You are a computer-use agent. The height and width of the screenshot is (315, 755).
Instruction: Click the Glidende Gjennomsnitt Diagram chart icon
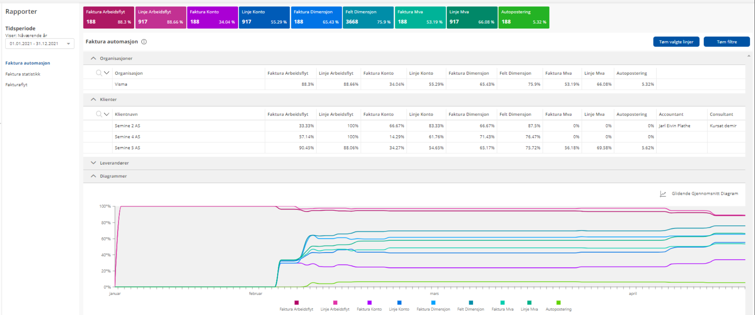click(663, 194)
